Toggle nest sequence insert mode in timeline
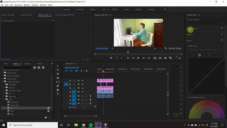This screenshot has height=128, width=227. [66, 71]
